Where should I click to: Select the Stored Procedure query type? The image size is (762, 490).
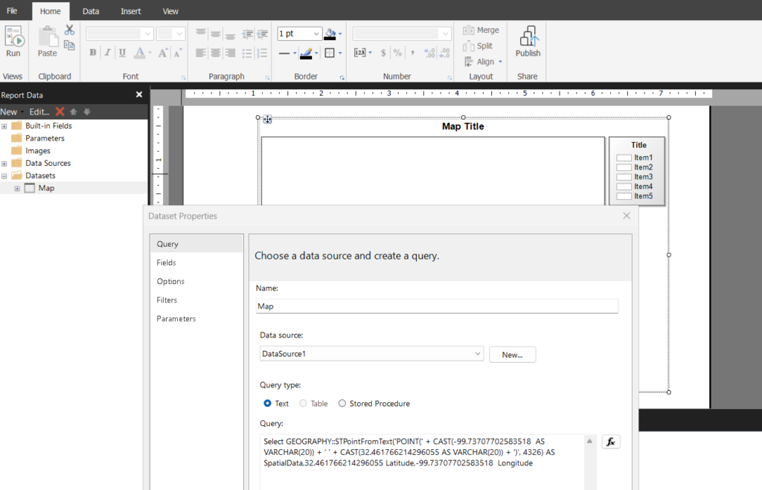coord(342,403)
